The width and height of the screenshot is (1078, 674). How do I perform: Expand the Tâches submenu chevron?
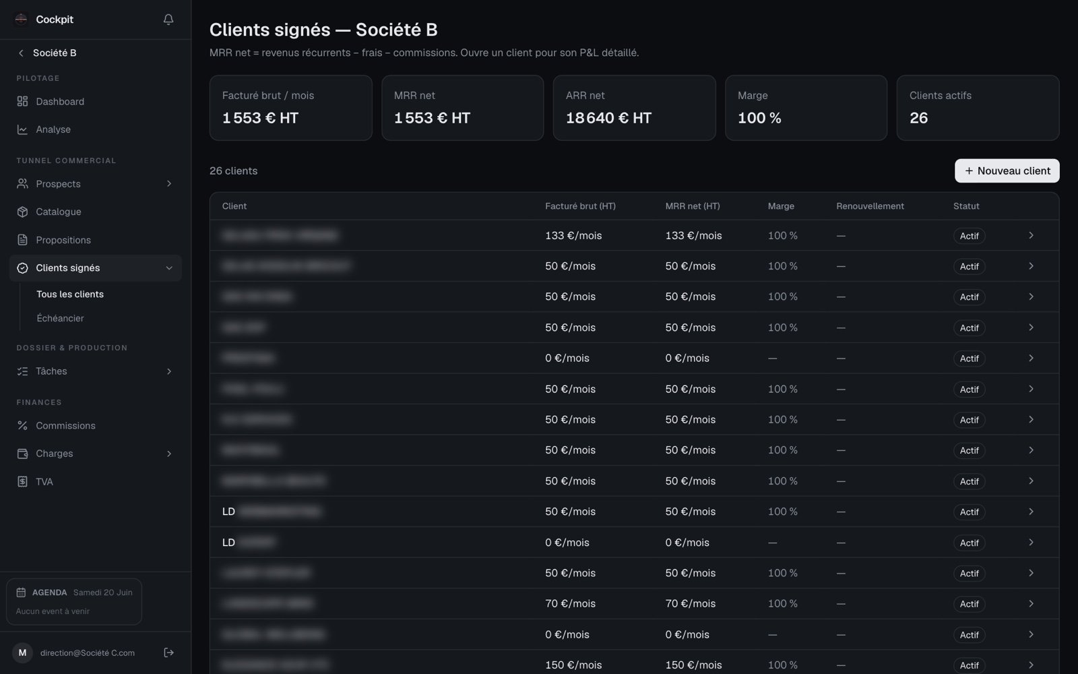169,371
